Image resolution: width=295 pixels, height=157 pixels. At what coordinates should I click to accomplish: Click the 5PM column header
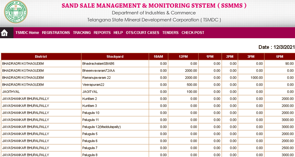[x=280, y=57]
